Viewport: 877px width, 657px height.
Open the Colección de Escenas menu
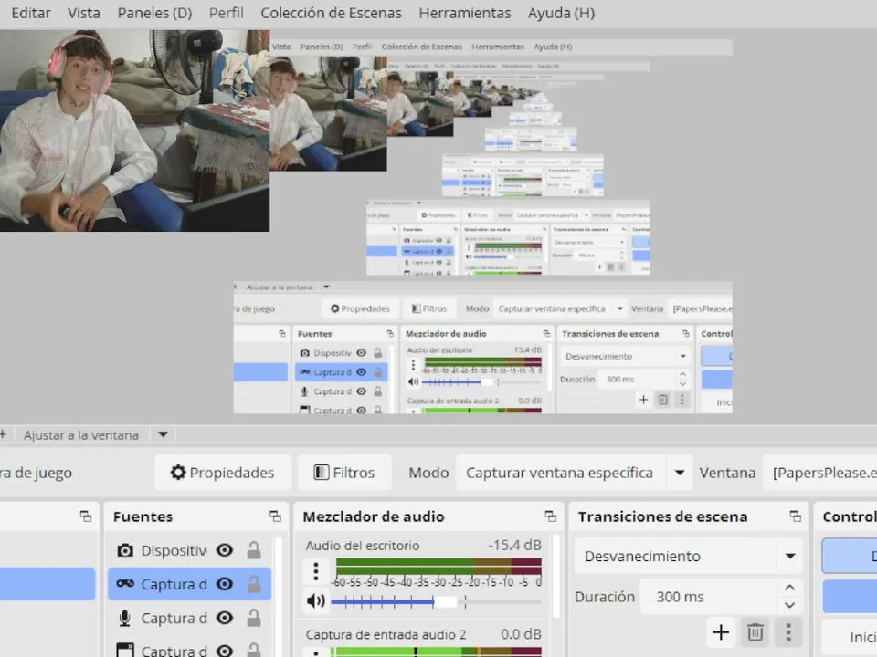point(331,13)
